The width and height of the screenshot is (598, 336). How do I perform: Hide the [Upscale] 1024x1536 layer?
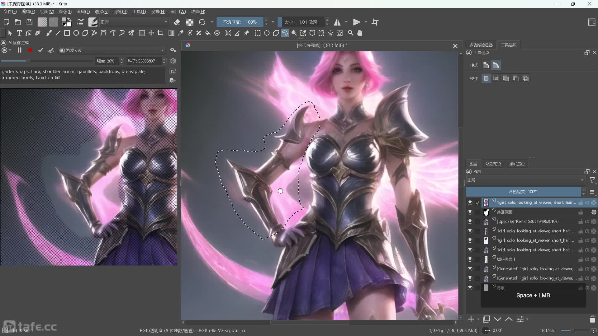click(470, 222)
